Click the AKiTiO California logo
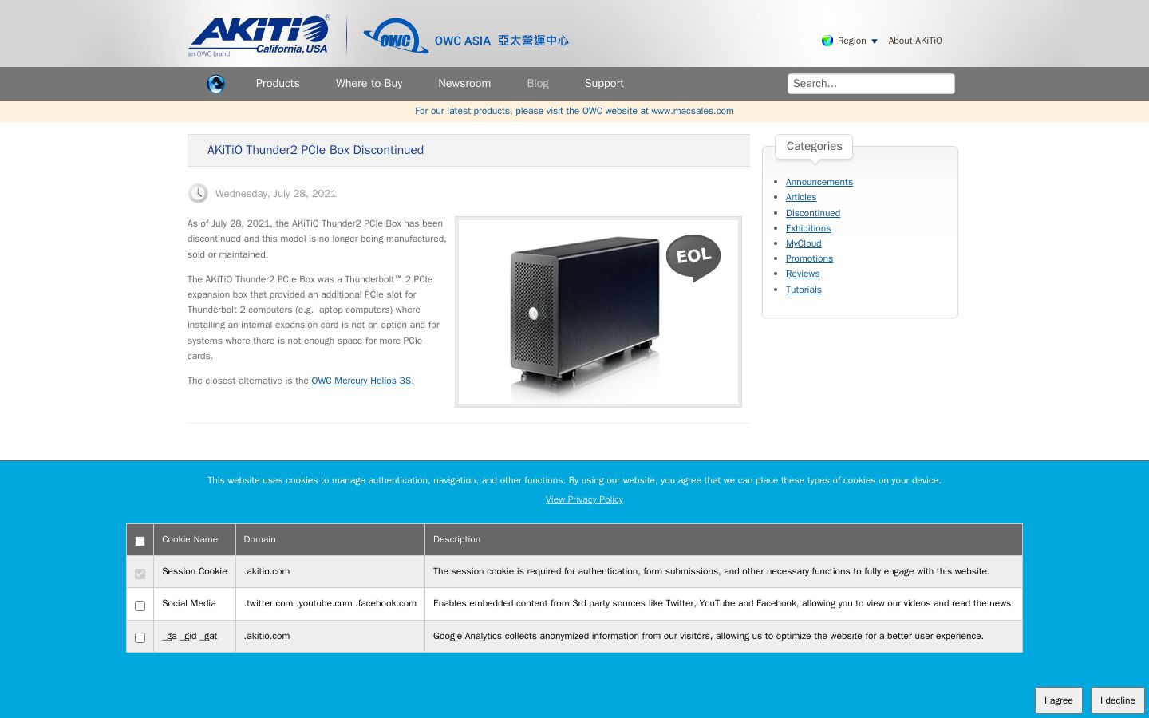Image resolution: width=1149 pixels, height=718 pixels. [x=259, y=36]
